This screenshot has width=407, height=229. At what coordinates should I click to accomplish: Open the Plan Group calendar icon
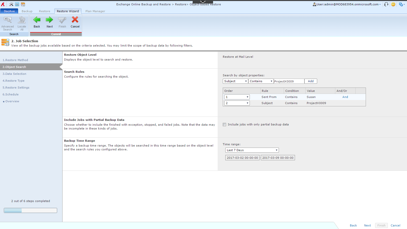[x=23, y=4]
